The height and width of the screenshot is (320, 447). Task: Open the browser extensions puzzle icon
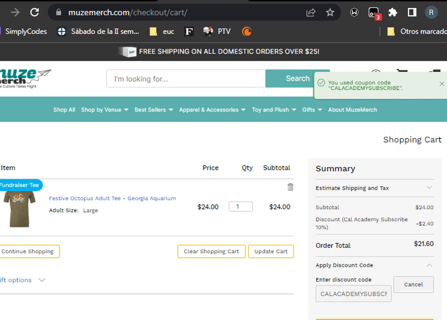(393, 13)
